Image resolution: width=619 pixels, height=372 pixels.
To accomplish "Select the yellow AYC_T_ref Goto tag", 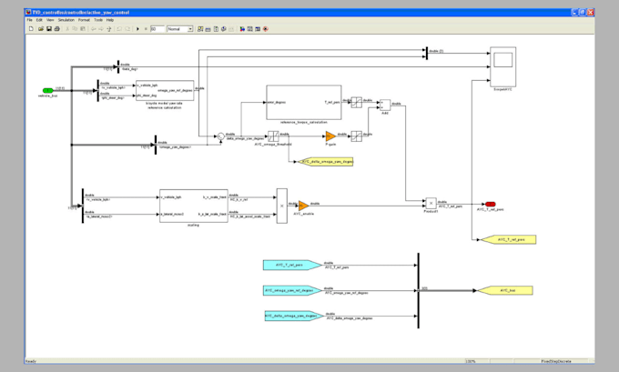I will [509, 239].
